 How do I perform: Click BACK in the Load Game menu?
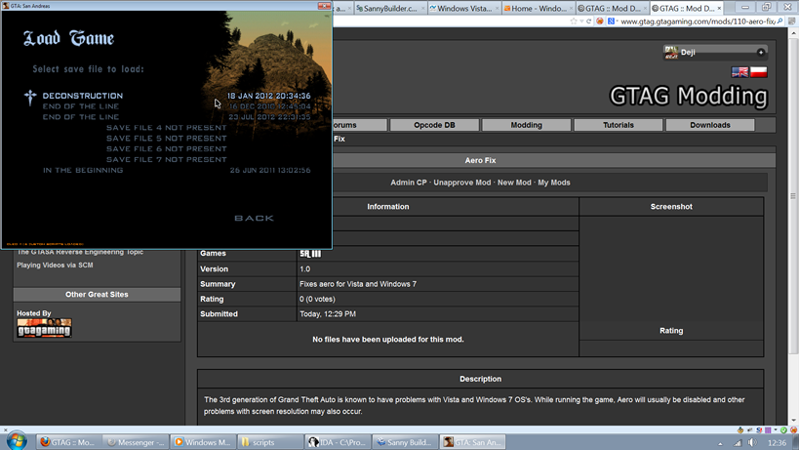(x=254, y=218)
